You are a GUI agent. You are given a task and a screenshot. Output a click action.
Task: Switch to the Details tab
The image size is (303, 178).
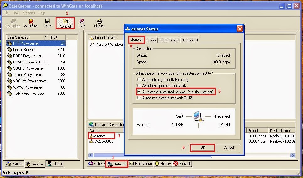point(151,40)
